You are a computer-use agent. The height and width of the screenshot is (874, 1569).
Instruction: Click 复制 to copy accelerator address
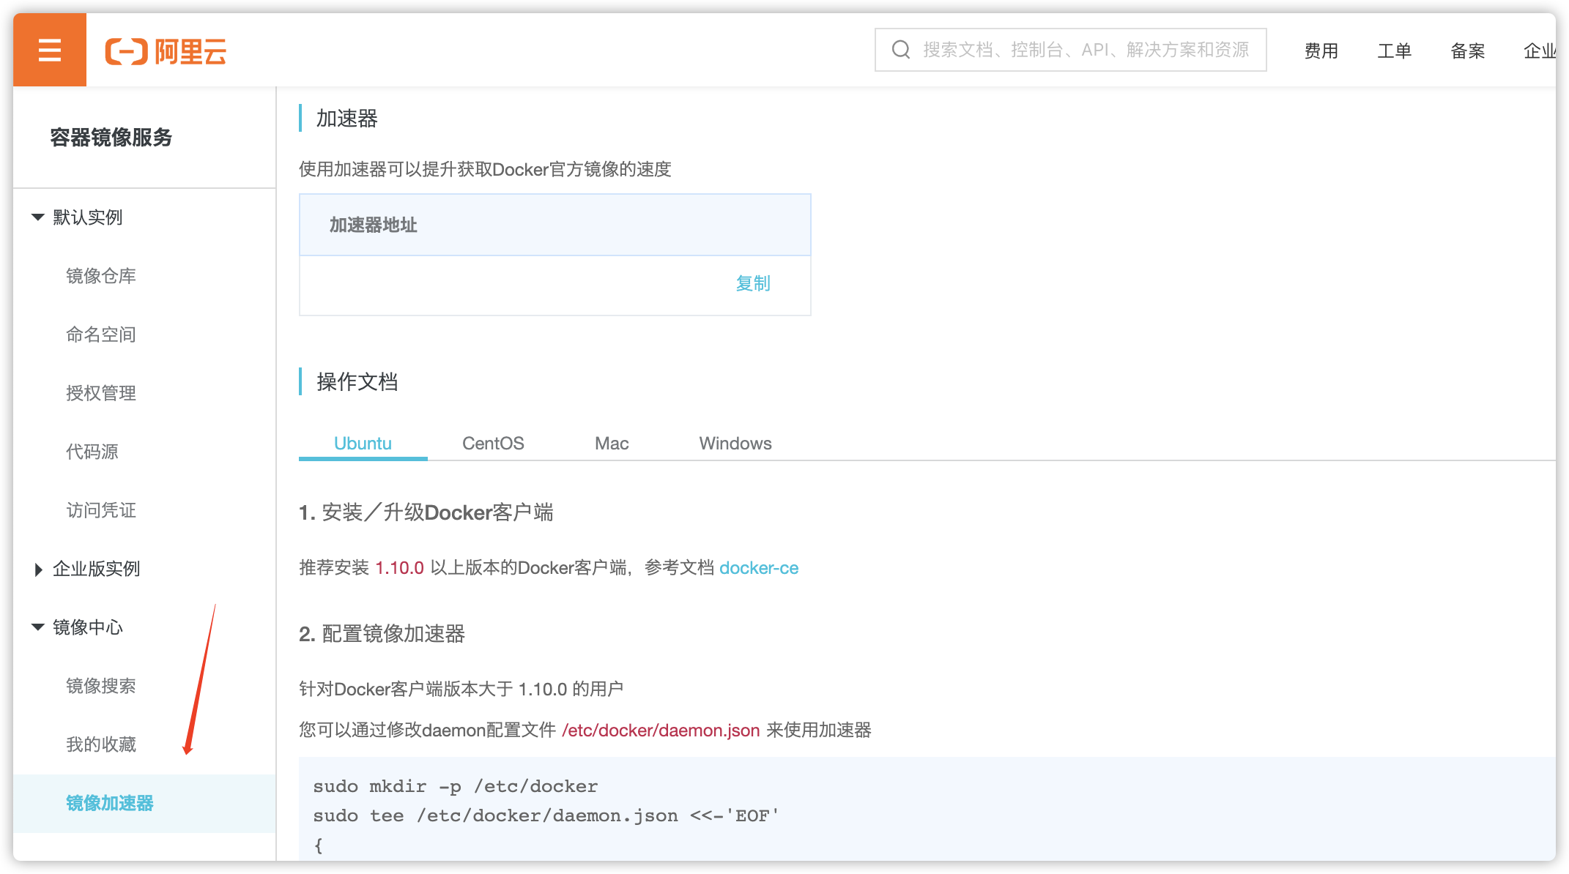tap(753, 283)
